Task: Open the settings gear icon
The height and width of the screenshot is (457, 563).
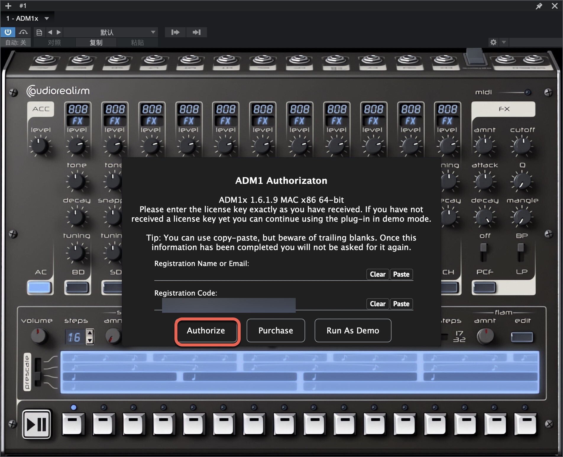Action: point(493,42)
